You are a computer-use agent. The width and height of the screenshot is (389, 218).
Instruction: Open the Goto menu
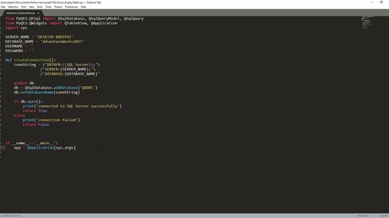(40, 7)
